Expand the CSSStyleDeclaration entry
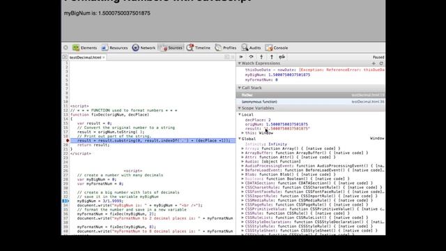 [x=243, y=222]
